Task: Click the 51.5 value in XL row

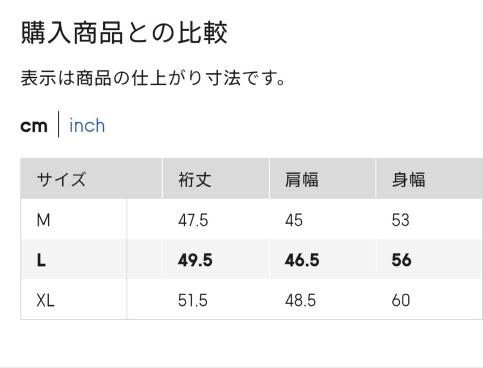Action: coord(193,300)
